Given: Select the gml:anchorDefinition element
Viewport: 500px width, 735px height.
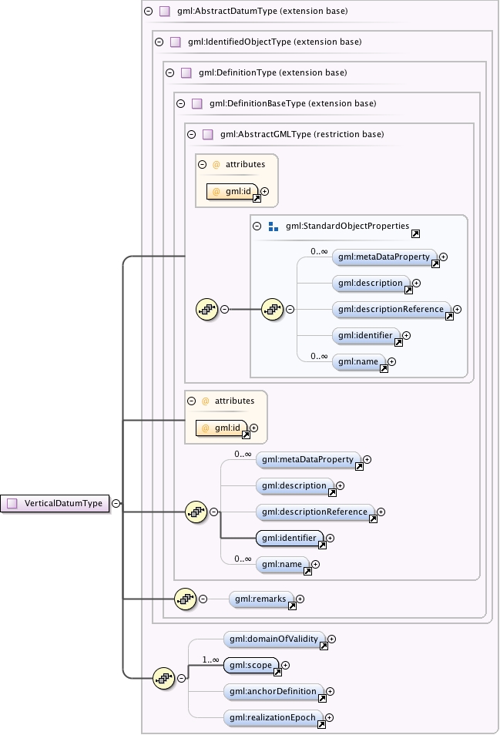Looking at the screenshot, I should point(273,691).
